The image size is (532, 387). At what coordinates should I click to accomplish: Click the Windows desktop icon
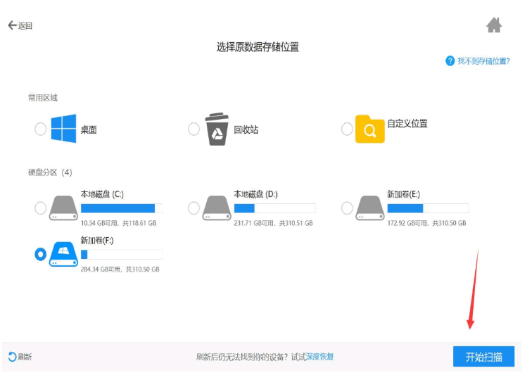(63, 129)
